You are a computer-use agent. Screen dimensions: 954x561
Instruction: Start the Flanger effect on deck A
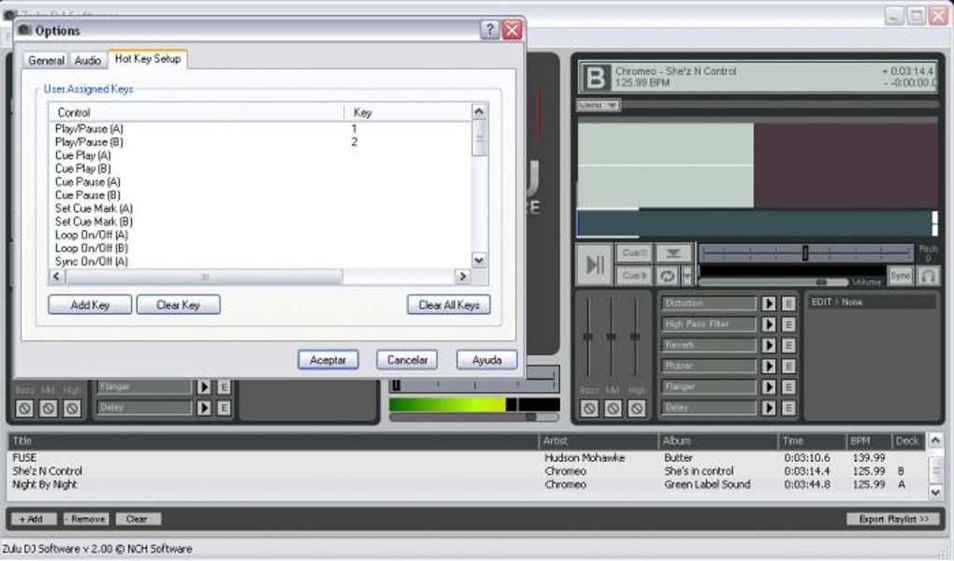tap(204, 387)
